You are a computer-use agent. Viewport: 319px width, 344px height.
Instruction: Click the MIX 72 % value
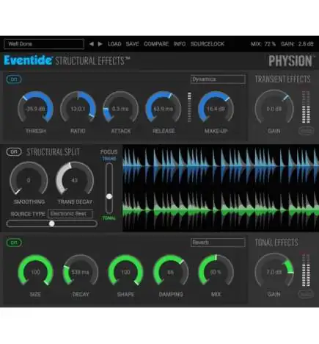click(263, 44)
